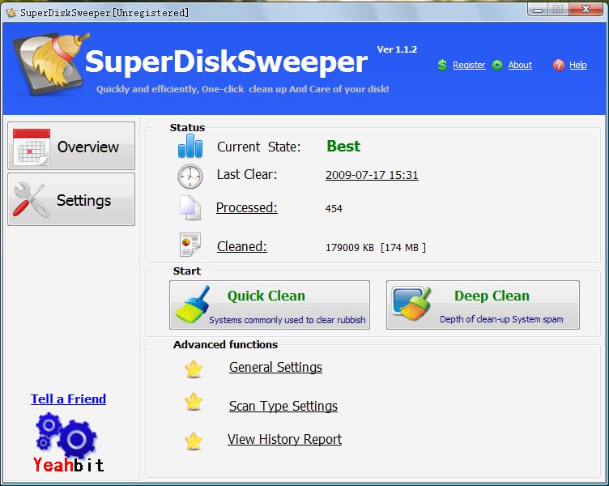Start a Quick Clean
The height and width of the screenshot is (486, 609).
[x=270, y=305]
